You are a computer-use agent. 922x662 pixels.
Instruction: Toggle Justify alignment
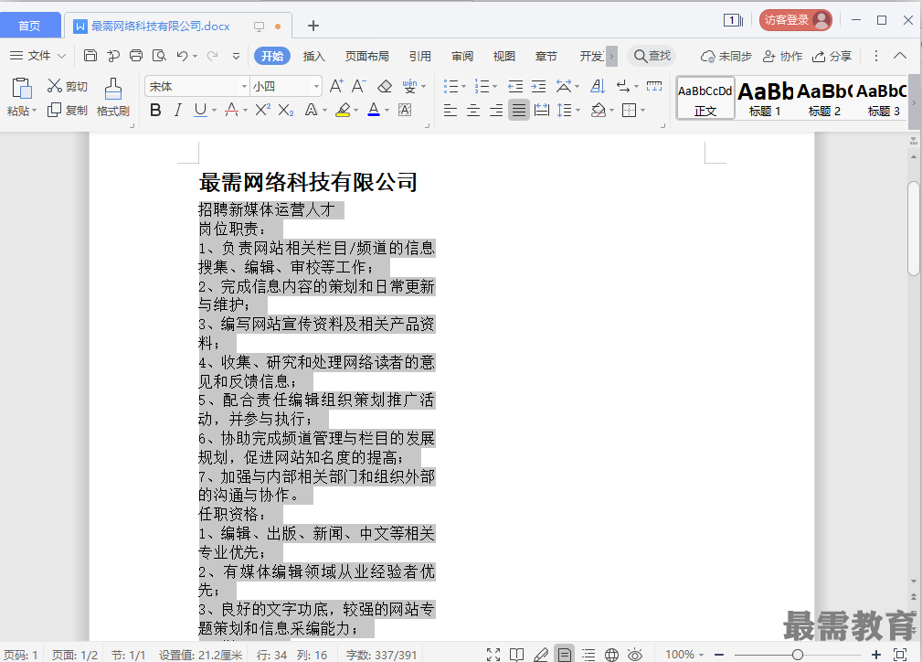519,110
